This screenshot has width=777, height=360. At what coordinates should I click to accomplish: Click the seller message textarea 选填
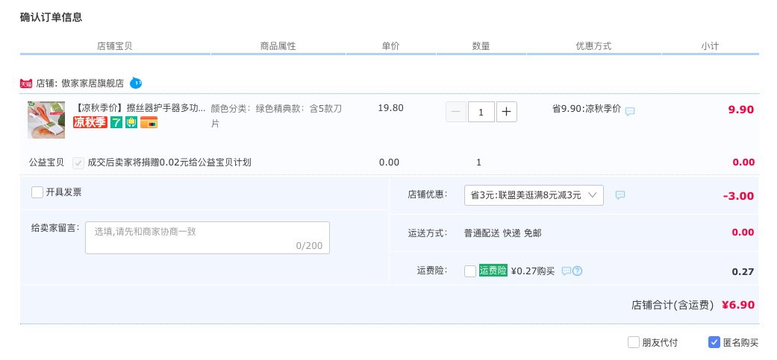tap(207, 238)
